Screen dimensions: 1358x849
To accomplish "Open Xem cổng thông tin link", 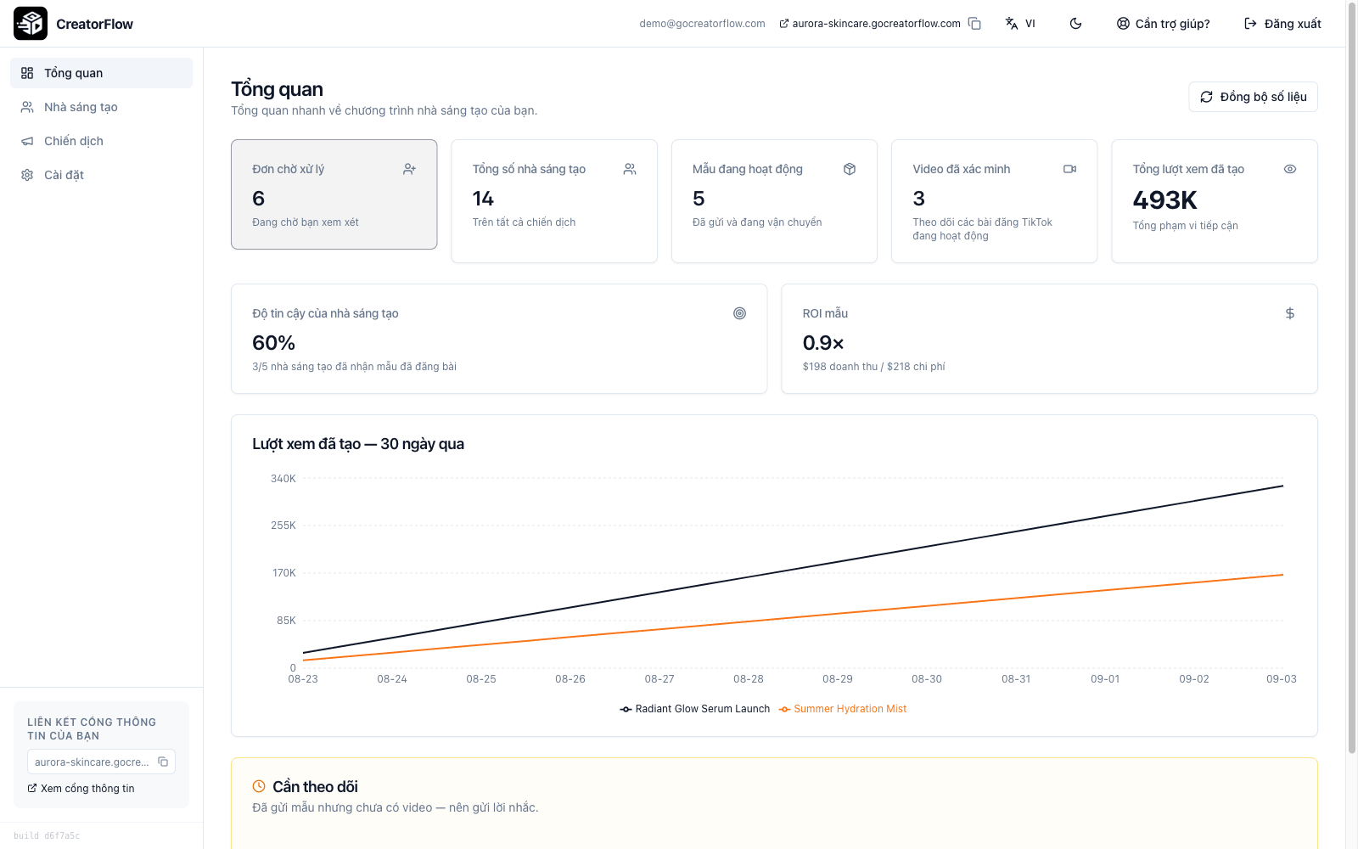I will (81, 789).
